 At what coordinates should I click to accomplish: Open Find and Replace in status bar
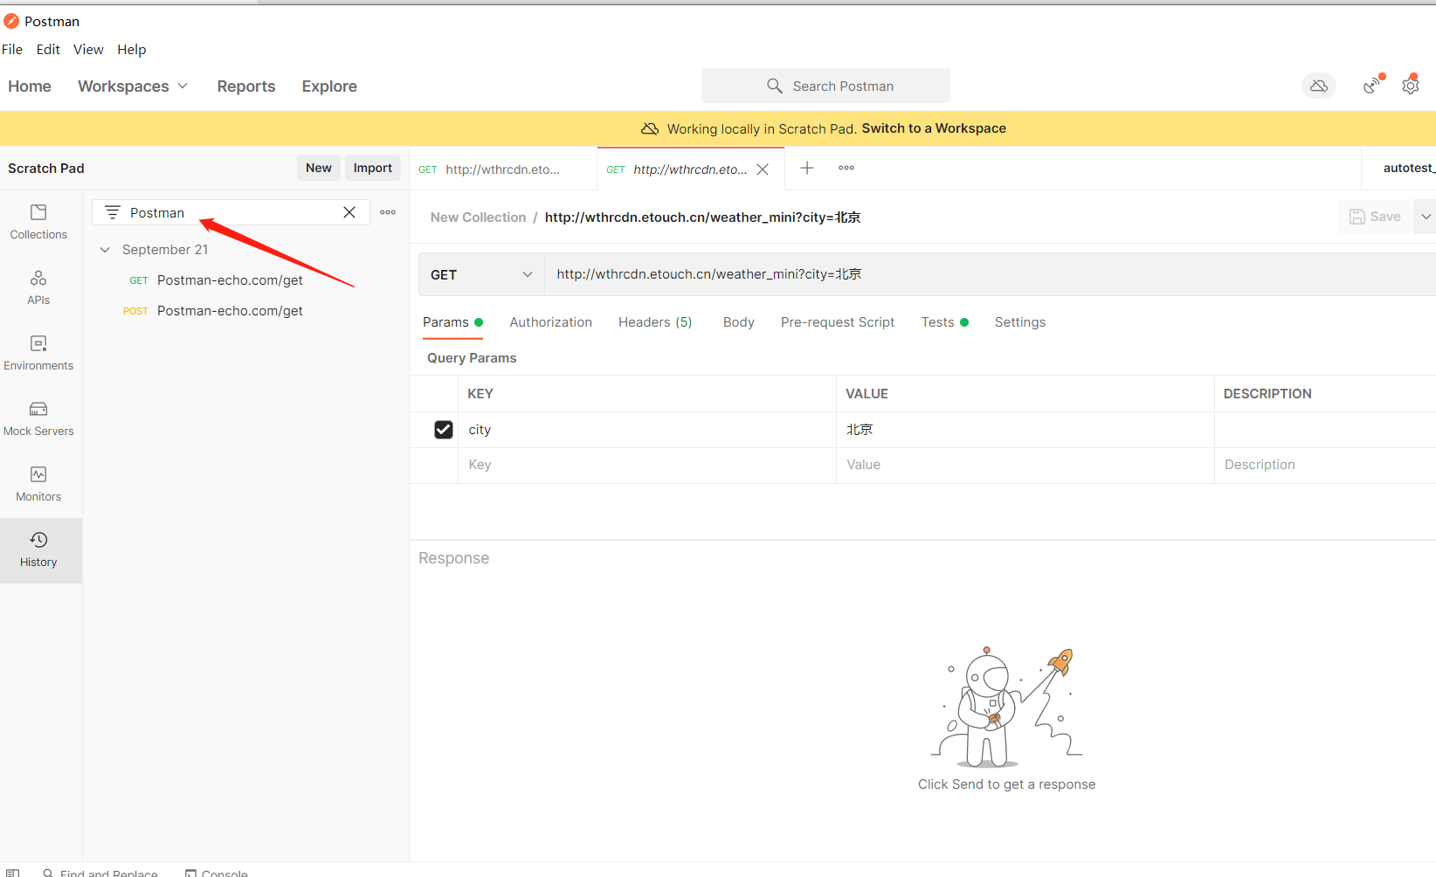[100, 873]
